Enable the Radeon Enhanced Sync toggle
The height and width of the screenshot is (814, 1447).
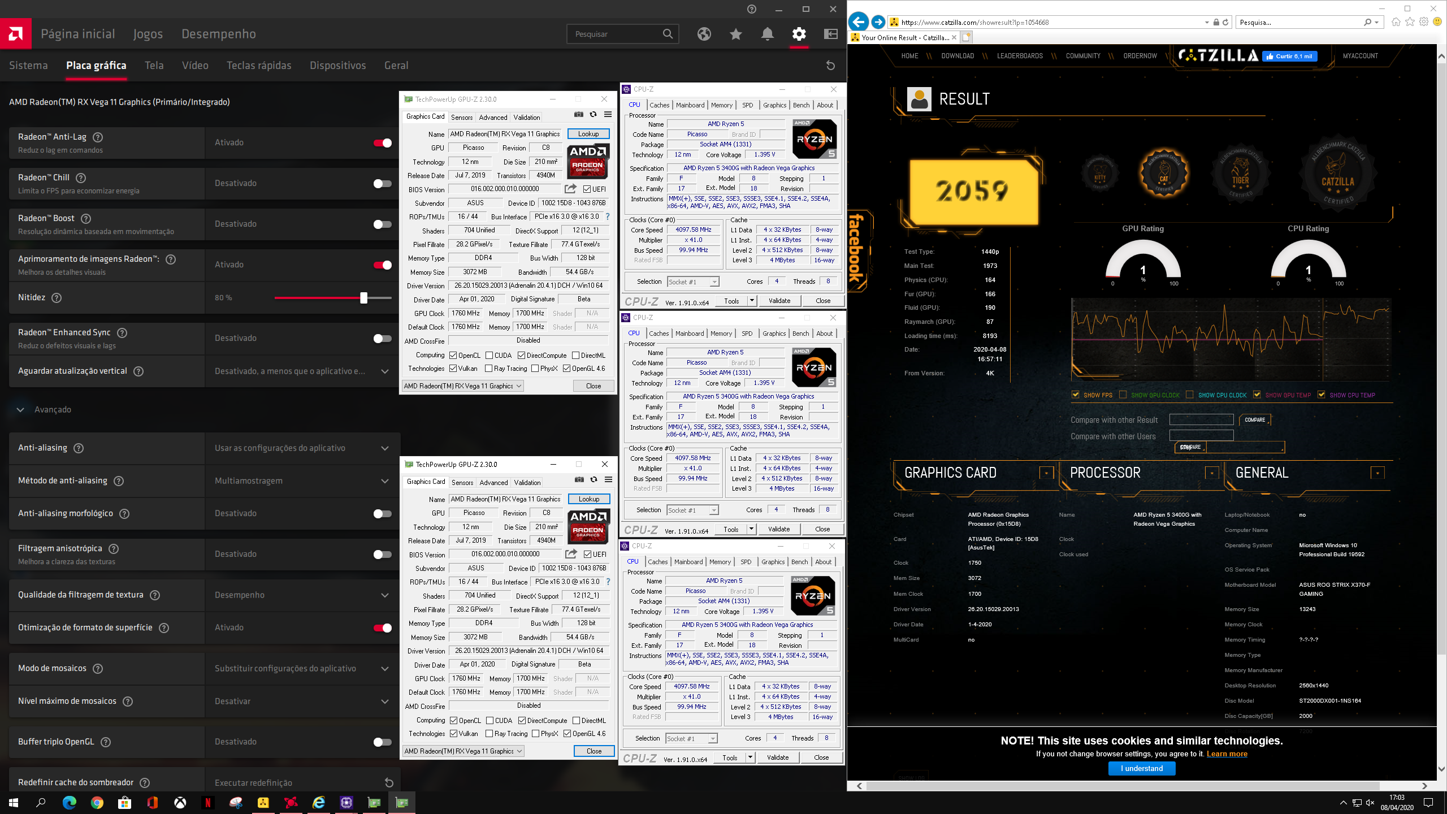383,339
